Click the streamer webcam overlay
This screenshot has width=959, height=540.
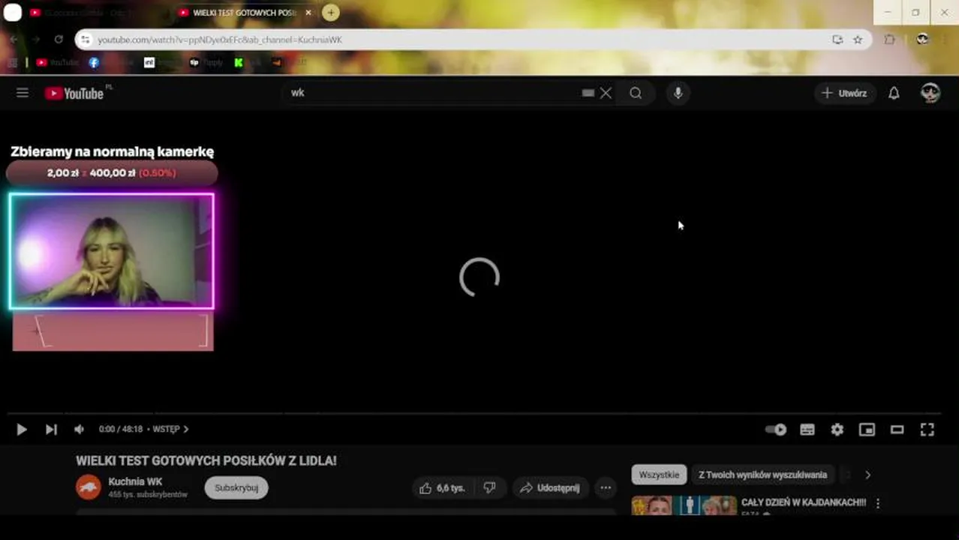[x=112, y=251]
